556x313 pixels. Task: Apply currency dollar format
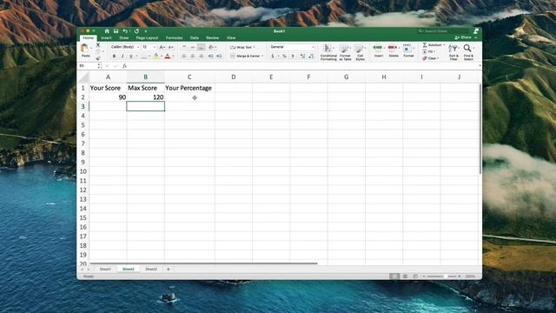click(272, 56)
